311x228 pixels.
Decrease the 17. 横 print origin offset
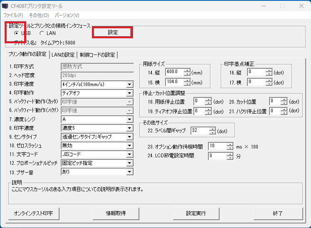269,84
